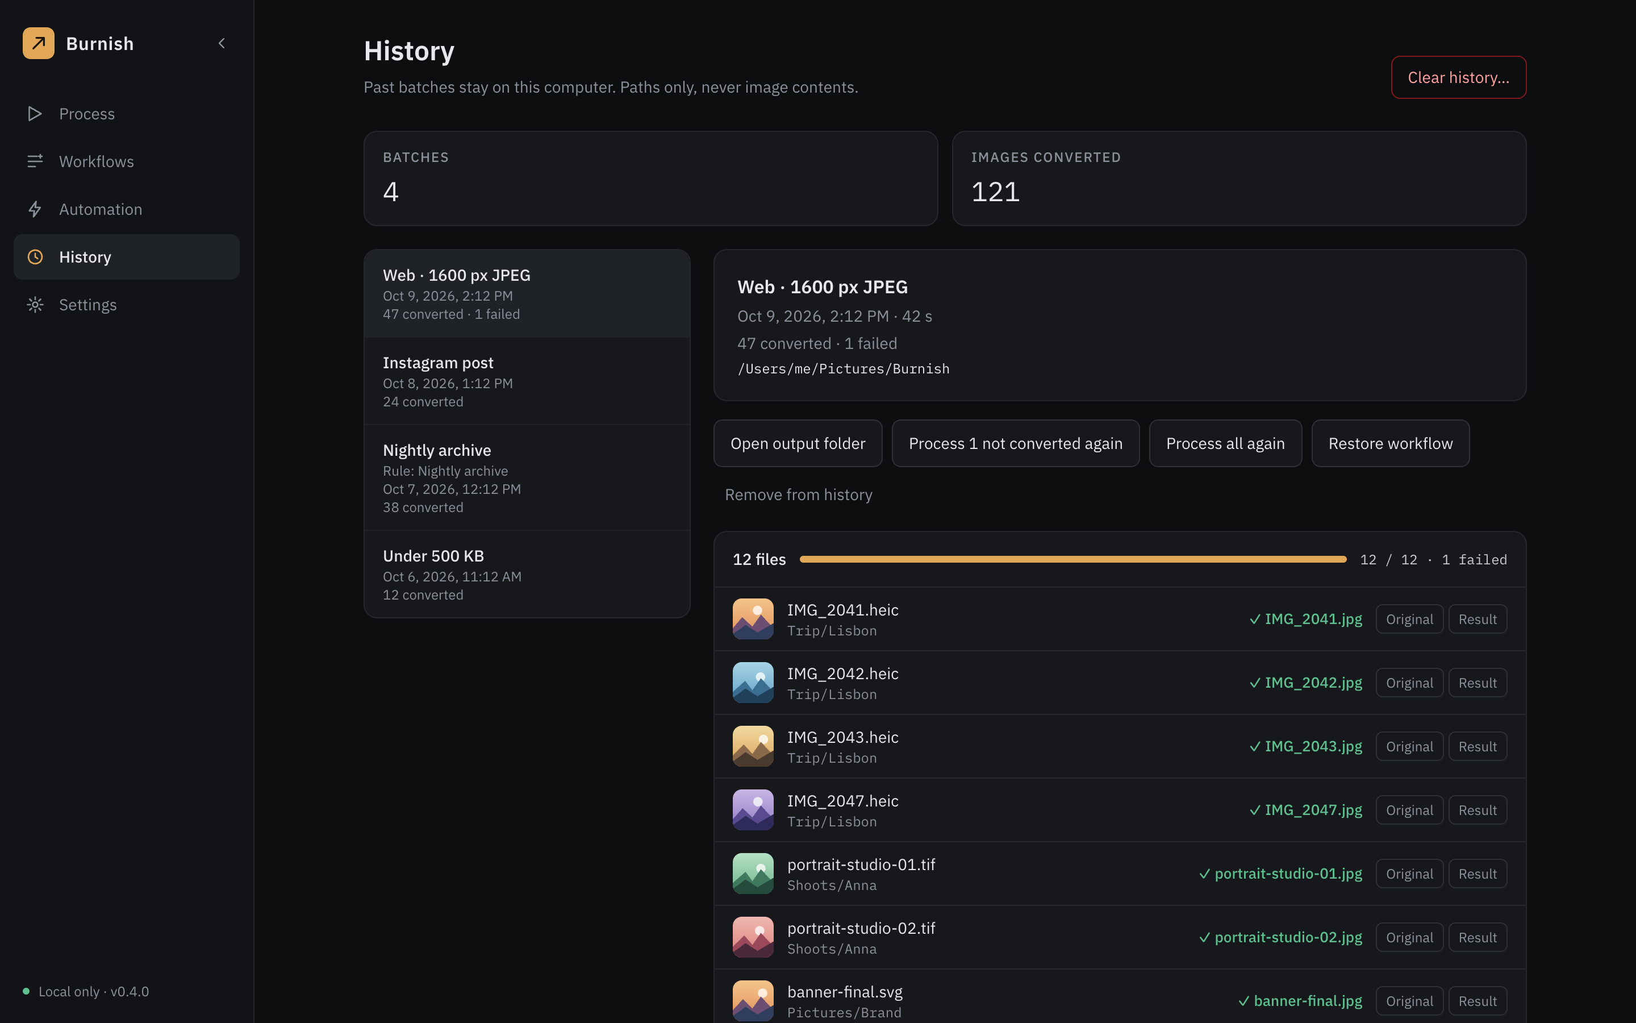The height and width of the screenshot is (1023, 1636).
Task: Click the Automation lightning bolt icon
Action: coord(35,209)
